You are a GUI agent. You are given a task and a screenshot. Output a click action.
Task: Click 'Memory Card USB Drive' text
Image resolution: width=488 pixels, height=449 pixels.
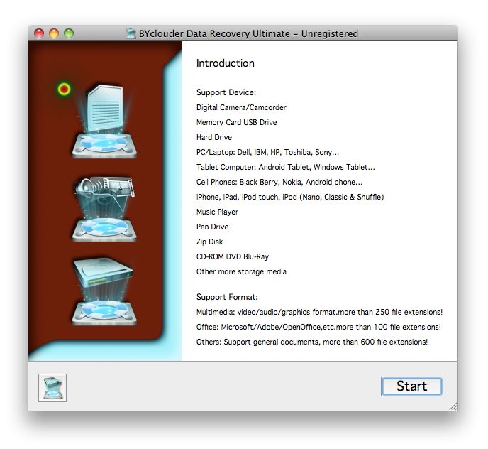tap(236, 122)
